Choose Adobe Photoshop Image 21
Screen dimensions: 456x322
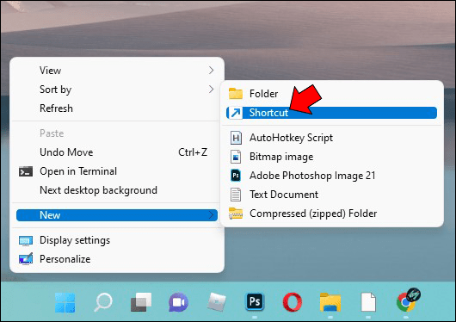click(331, 176)
